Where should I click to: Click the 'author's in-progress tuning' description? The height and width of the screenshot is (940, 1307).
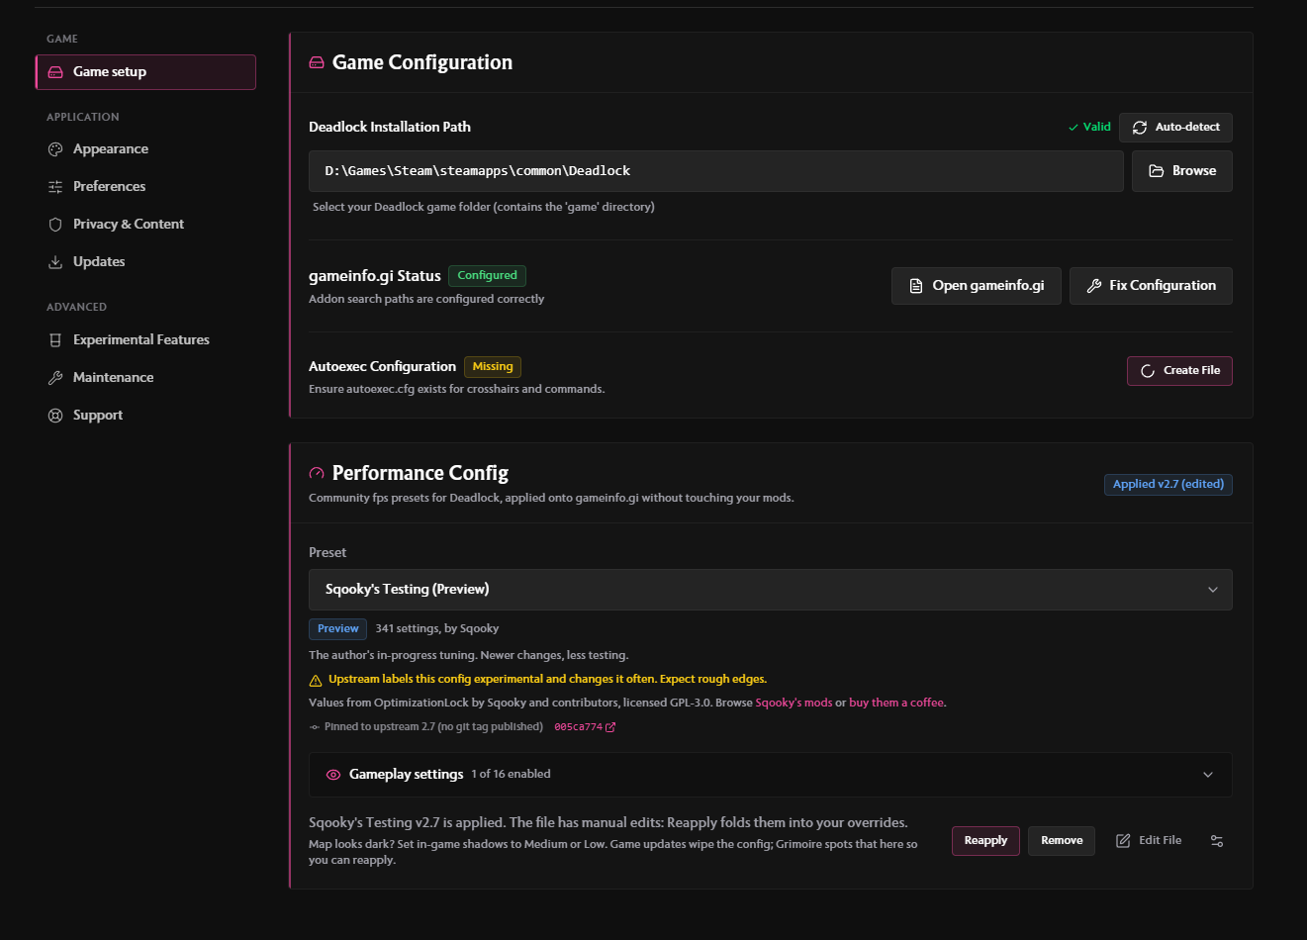[x=468, y=656]
